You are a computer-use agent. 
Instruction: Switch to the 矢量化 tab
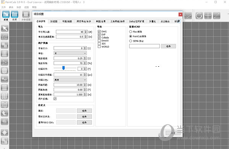point(152,21)
